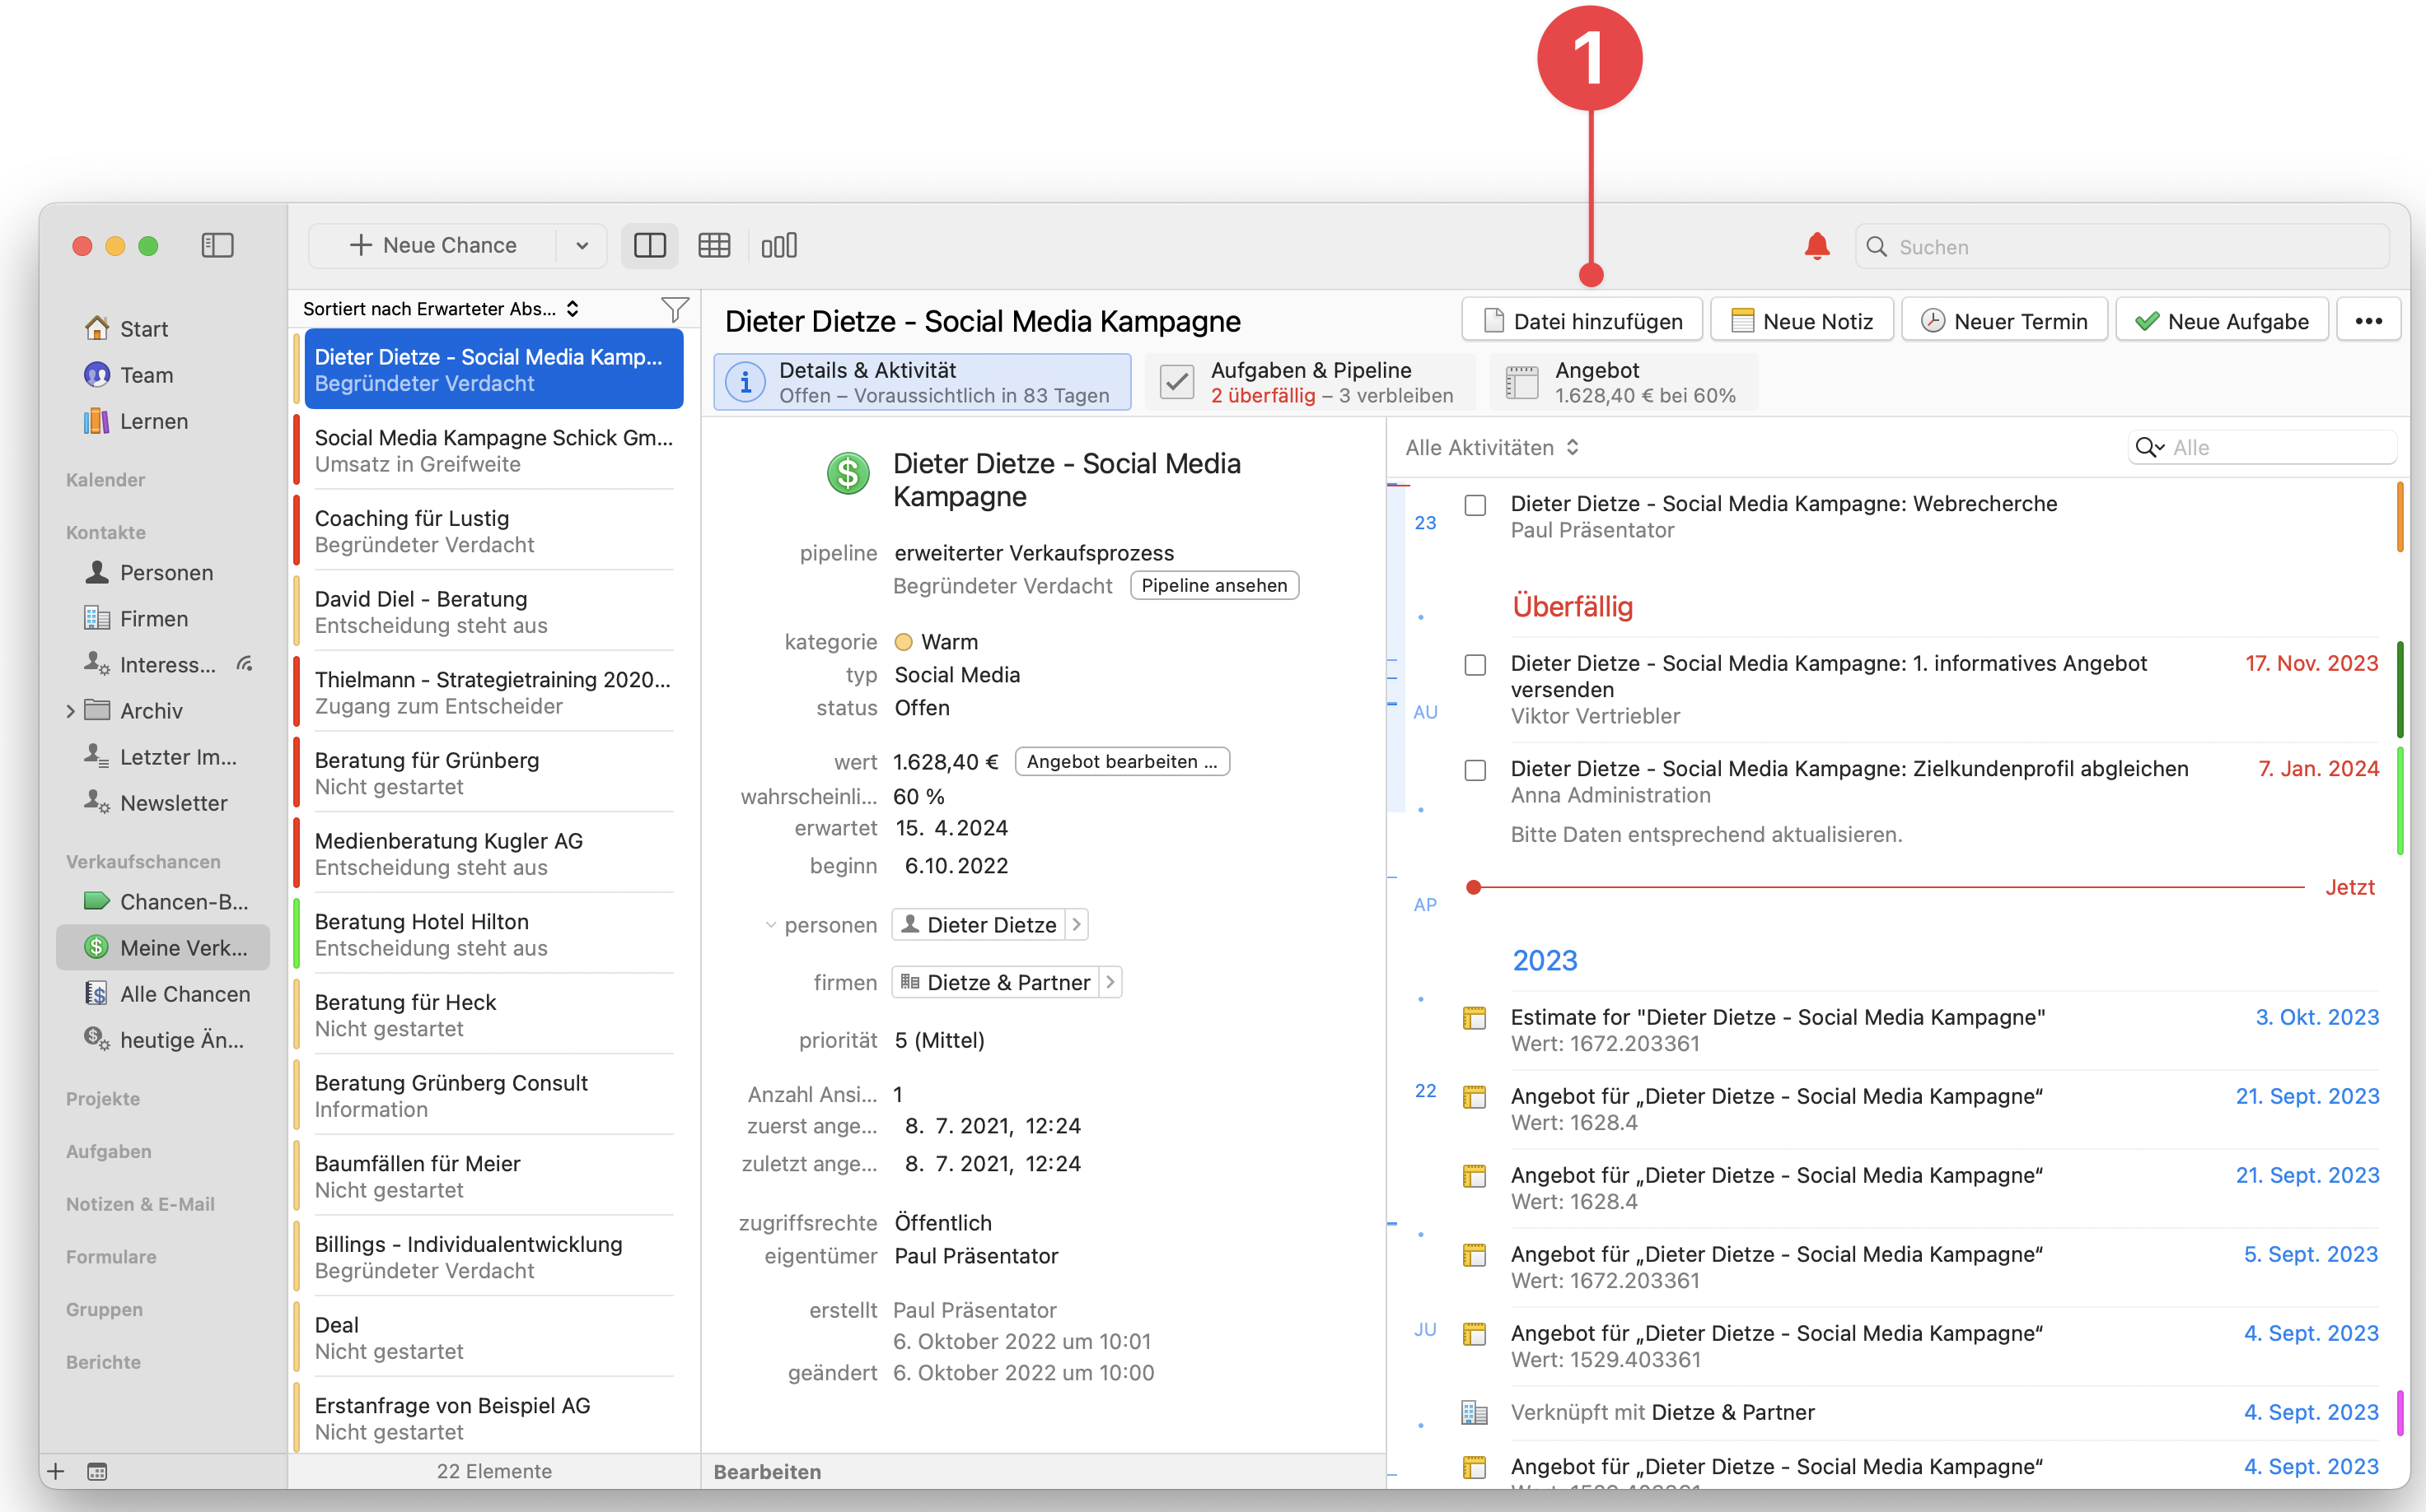The width and height of the screenshot is (2426, 1512).
Task: Toggle the sidebar panel icon
Action: (217, 246)
